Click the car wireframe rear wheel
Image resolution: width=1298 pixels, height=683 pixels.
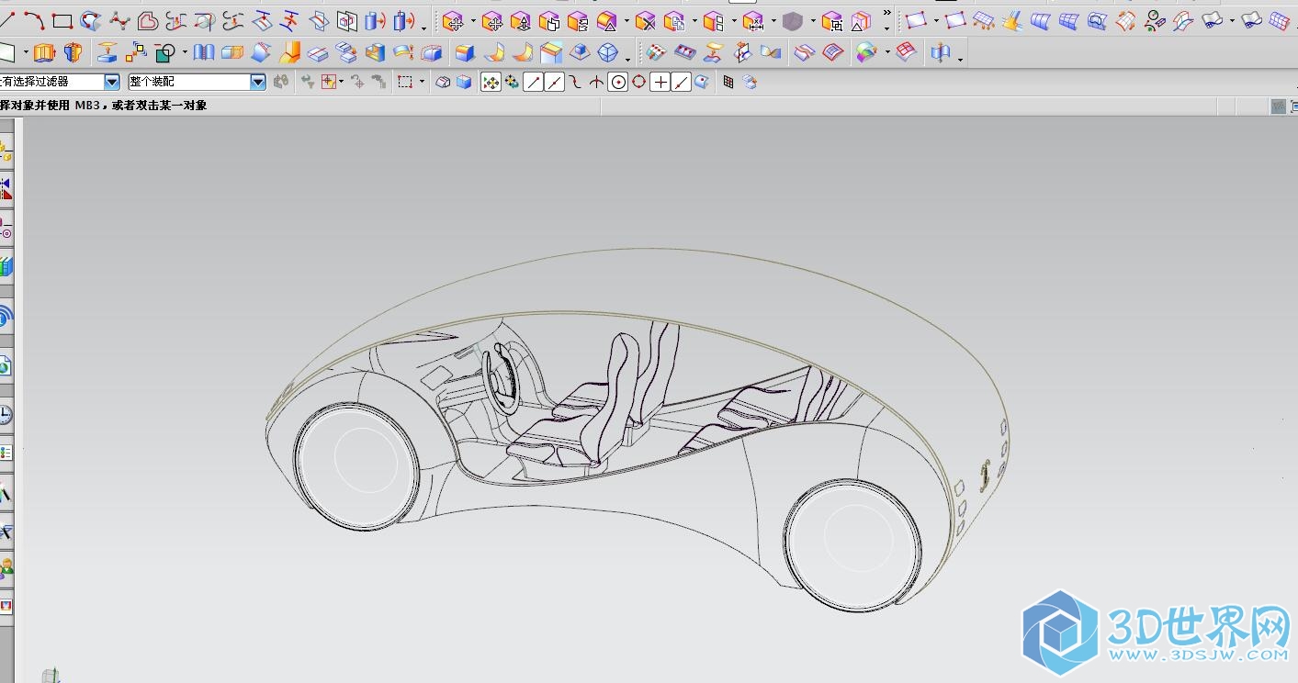pos(852,545)
